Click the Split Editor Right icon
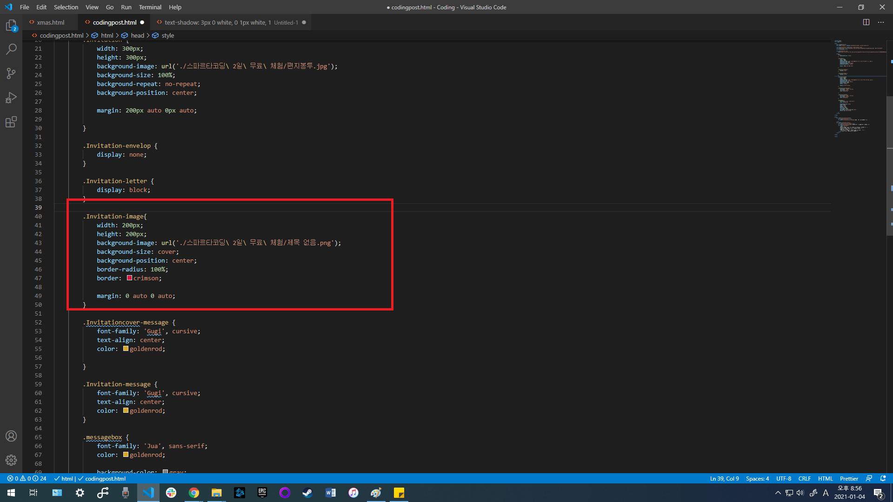 point(866,22)
